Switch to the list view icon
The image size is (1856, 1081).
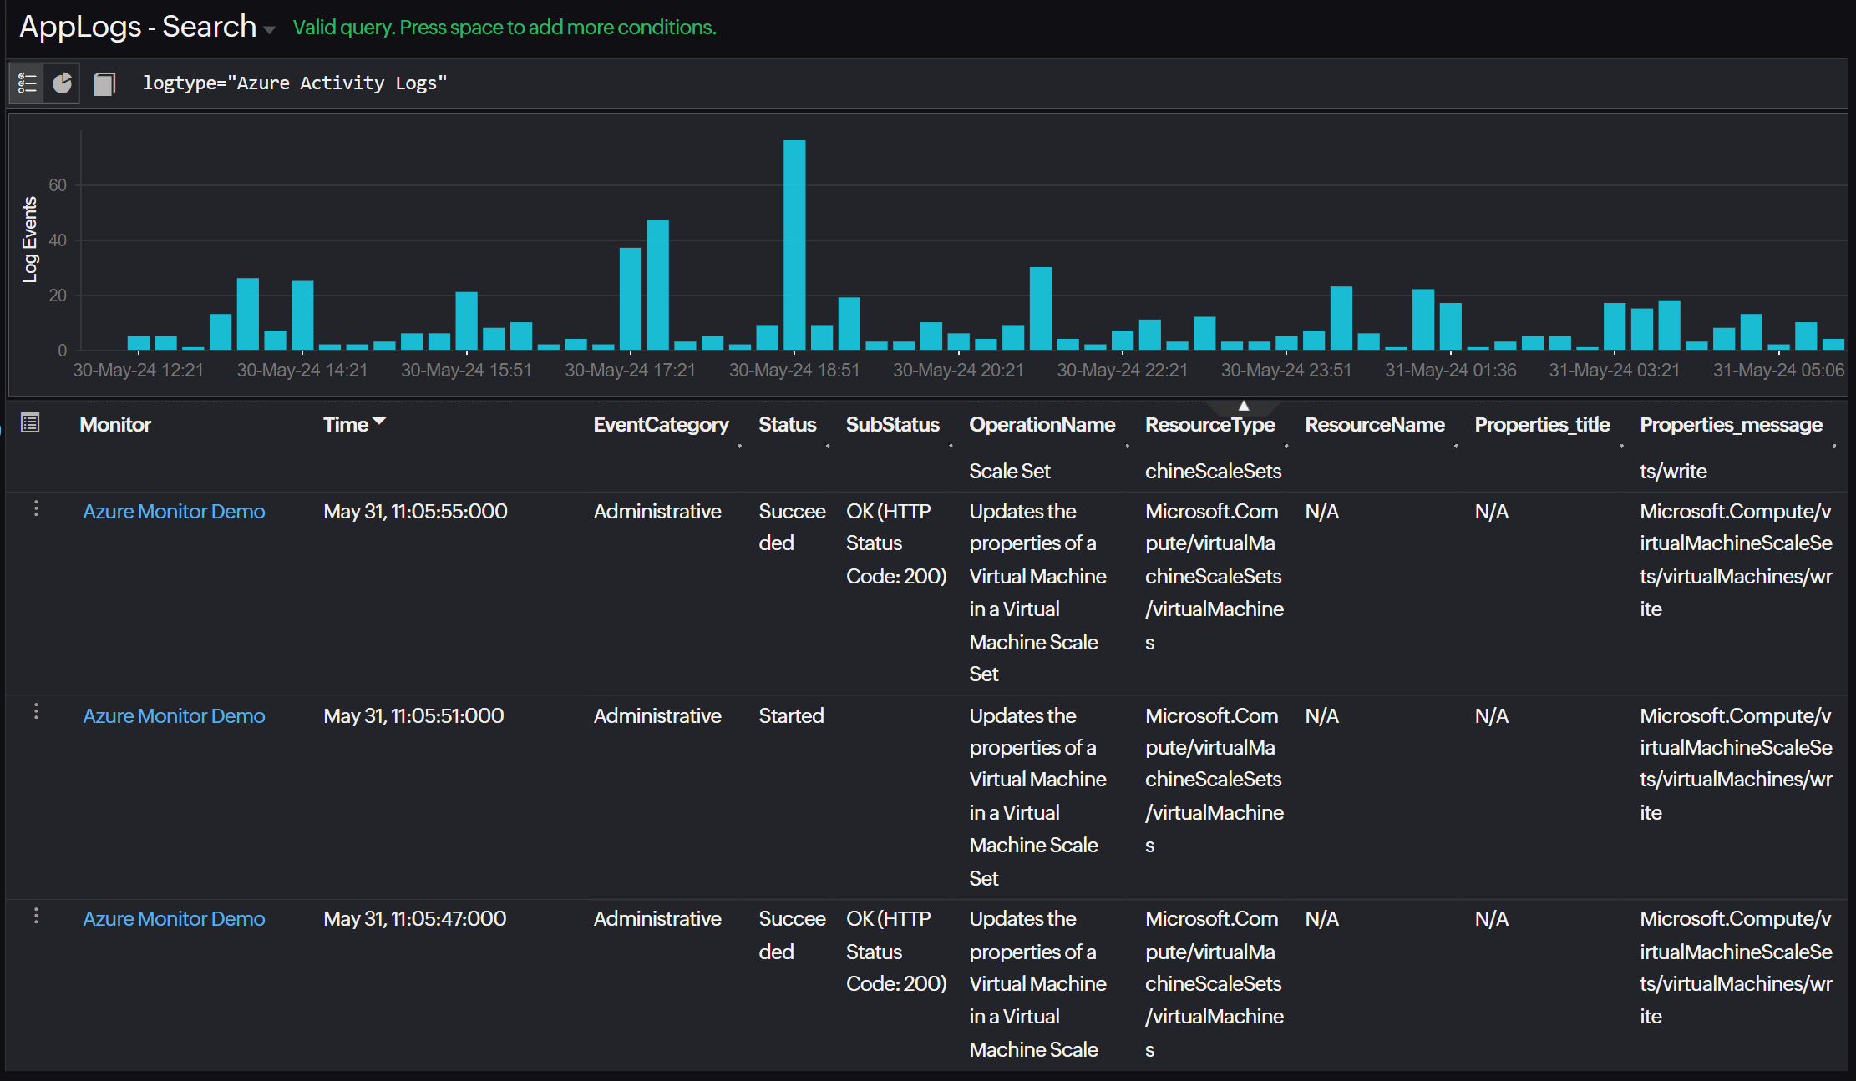coord(26,83)
